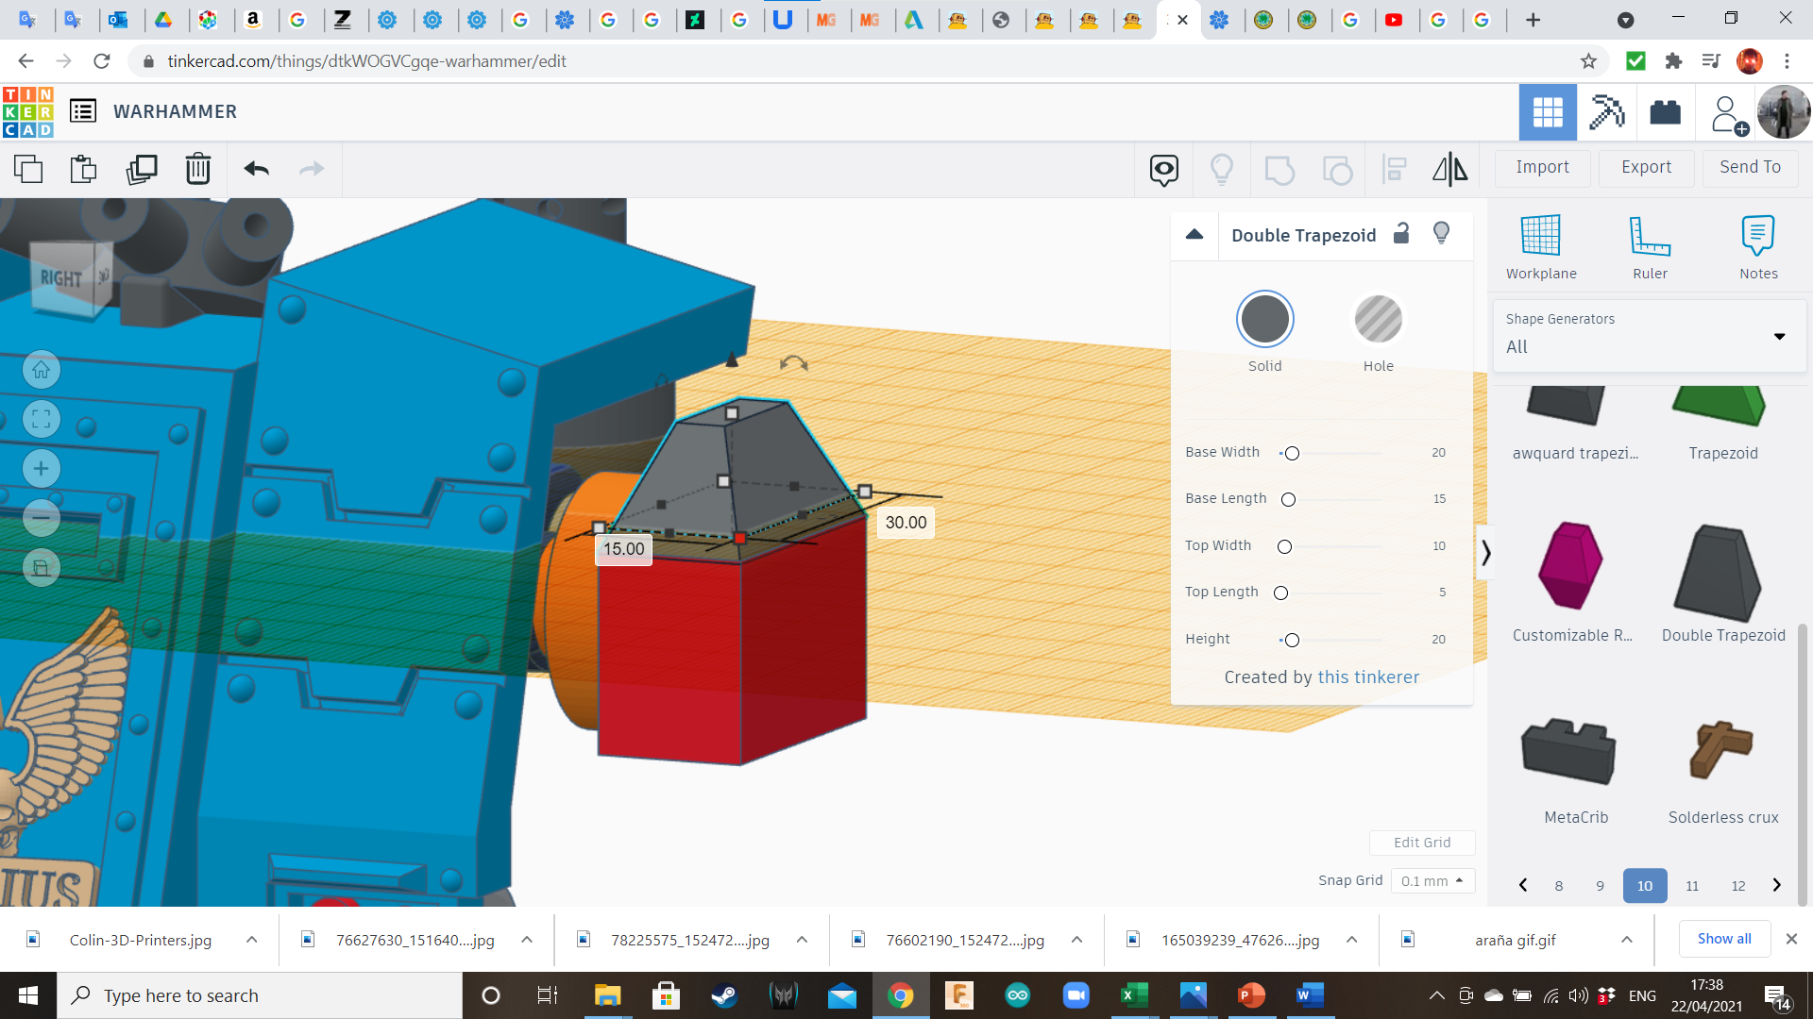Open the Shape Generators dropdown
1813x1019 pixels.
tap(1650, 335)
